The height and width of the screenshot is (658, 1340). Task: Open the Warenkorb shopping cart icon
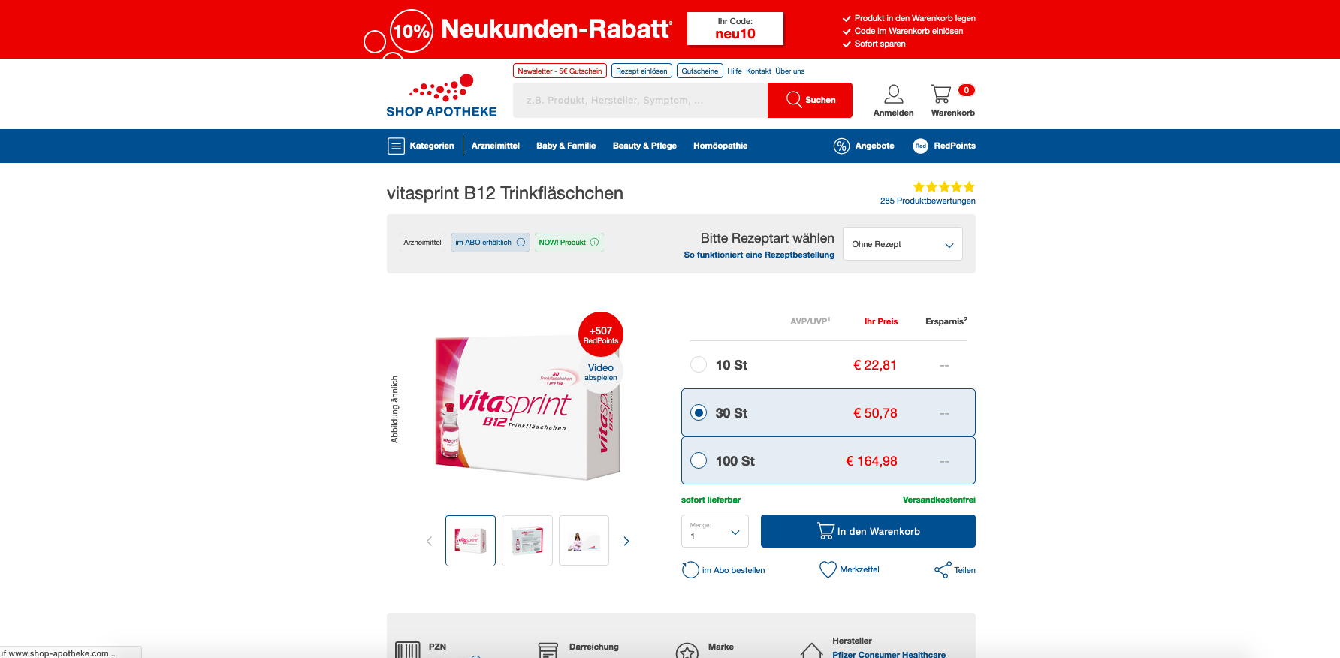(941, 94)
